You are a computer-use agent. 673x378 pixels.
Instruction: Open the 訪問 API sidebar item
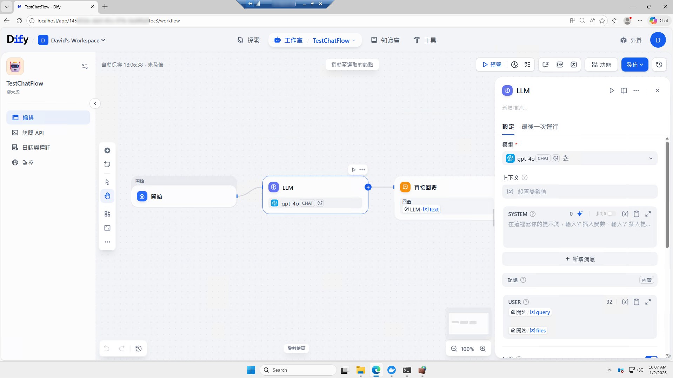[48, 133]
